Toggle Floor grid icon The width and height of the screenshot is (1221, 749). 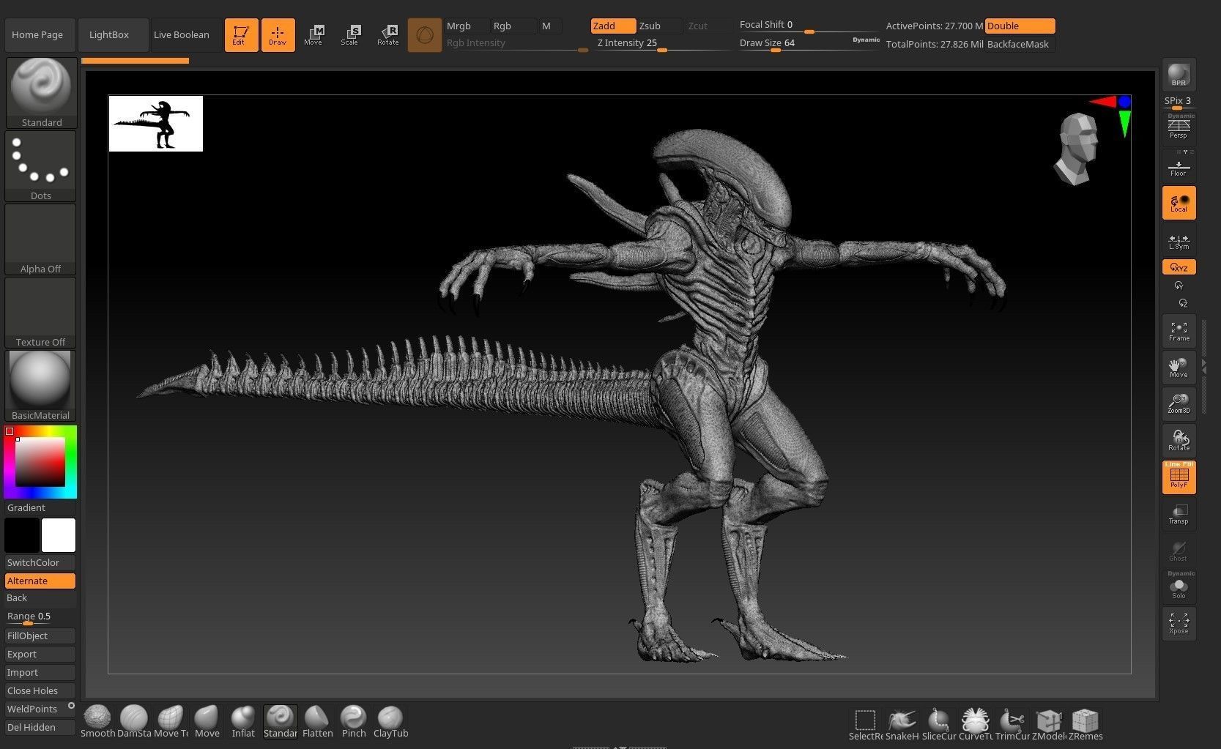(1179, 167)
